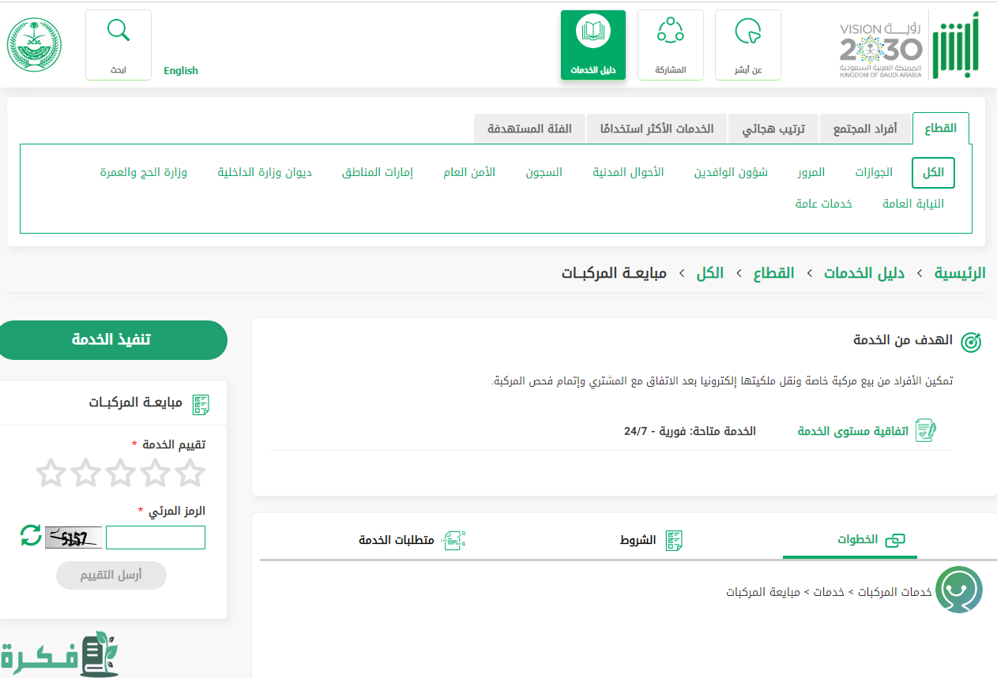Select the أفراد المجتمع tab
997x678 pixels.
pos(865,129)
